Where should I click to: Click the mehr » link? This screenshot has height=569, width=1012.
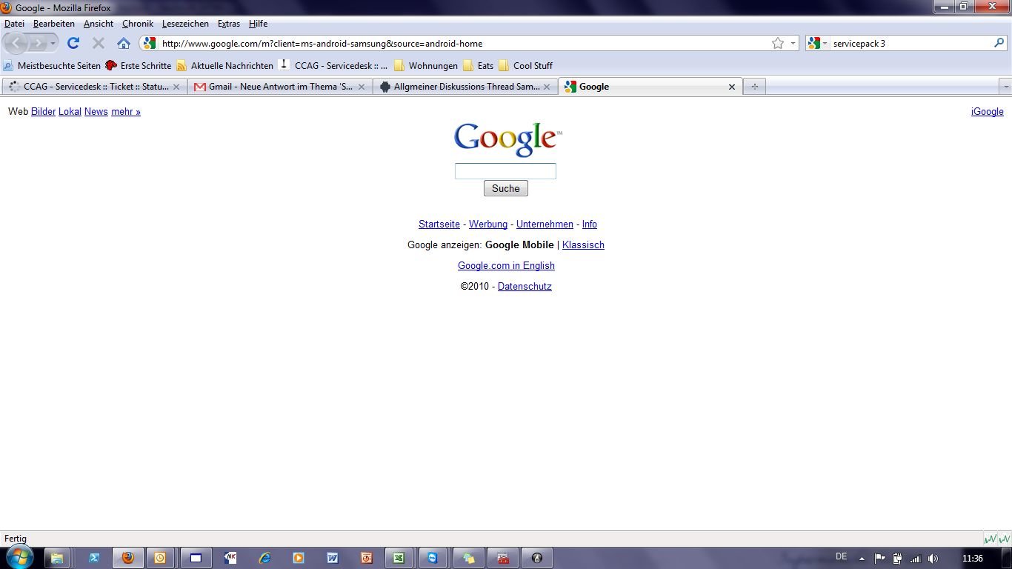[126, 112]
